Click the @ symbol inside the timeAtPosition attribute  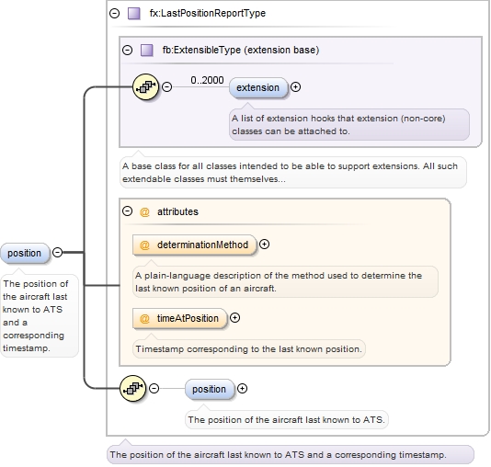144,318
